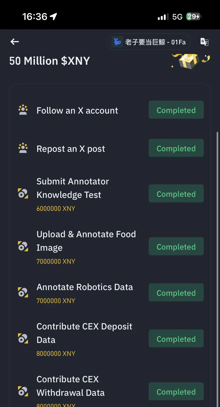Open the Upload & Annotate Food Image title

pos(86,241)
